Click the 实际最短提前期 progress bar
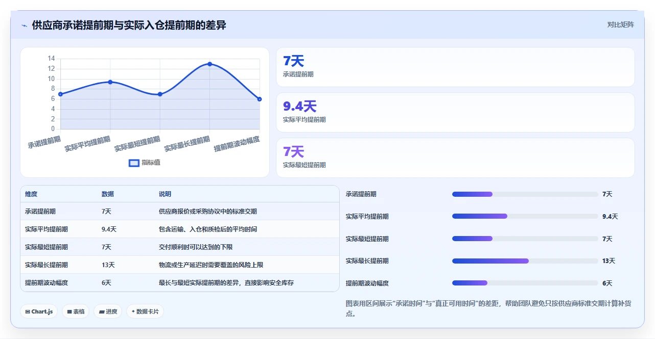 click(x=525, y=239)
